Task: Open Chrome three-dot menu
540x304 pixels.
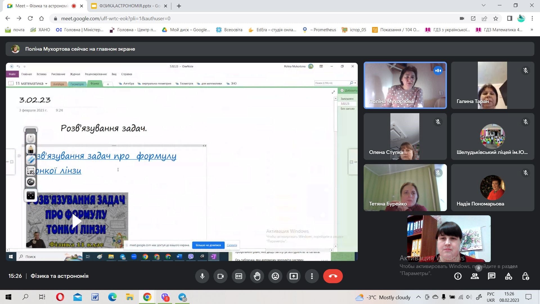Action: (x=532, y=19)
